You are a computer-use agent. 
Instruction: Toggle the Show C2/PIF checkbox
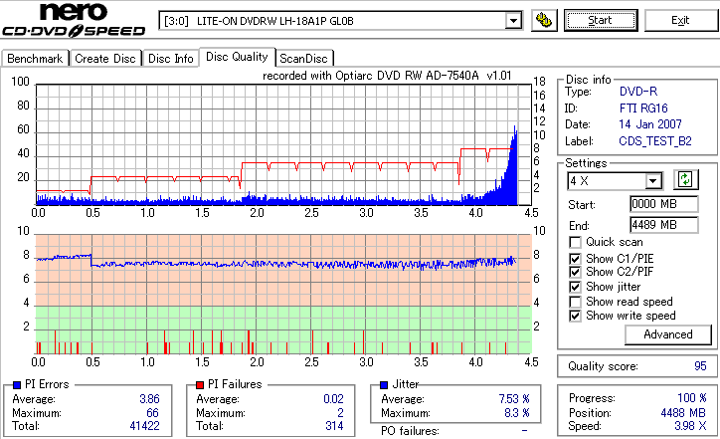575,272
